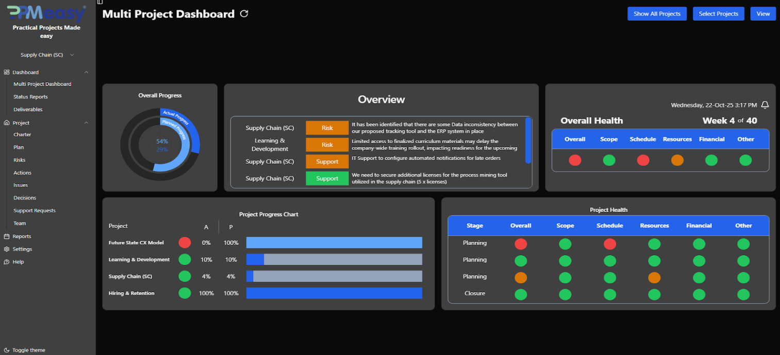
Task: Open Reports via the calendar icon
Action: click(x=6, y=236)
